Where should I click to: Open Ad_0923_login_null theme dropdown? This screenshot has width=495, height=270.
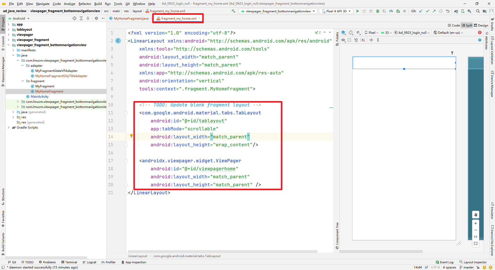[x=412, y=32]
